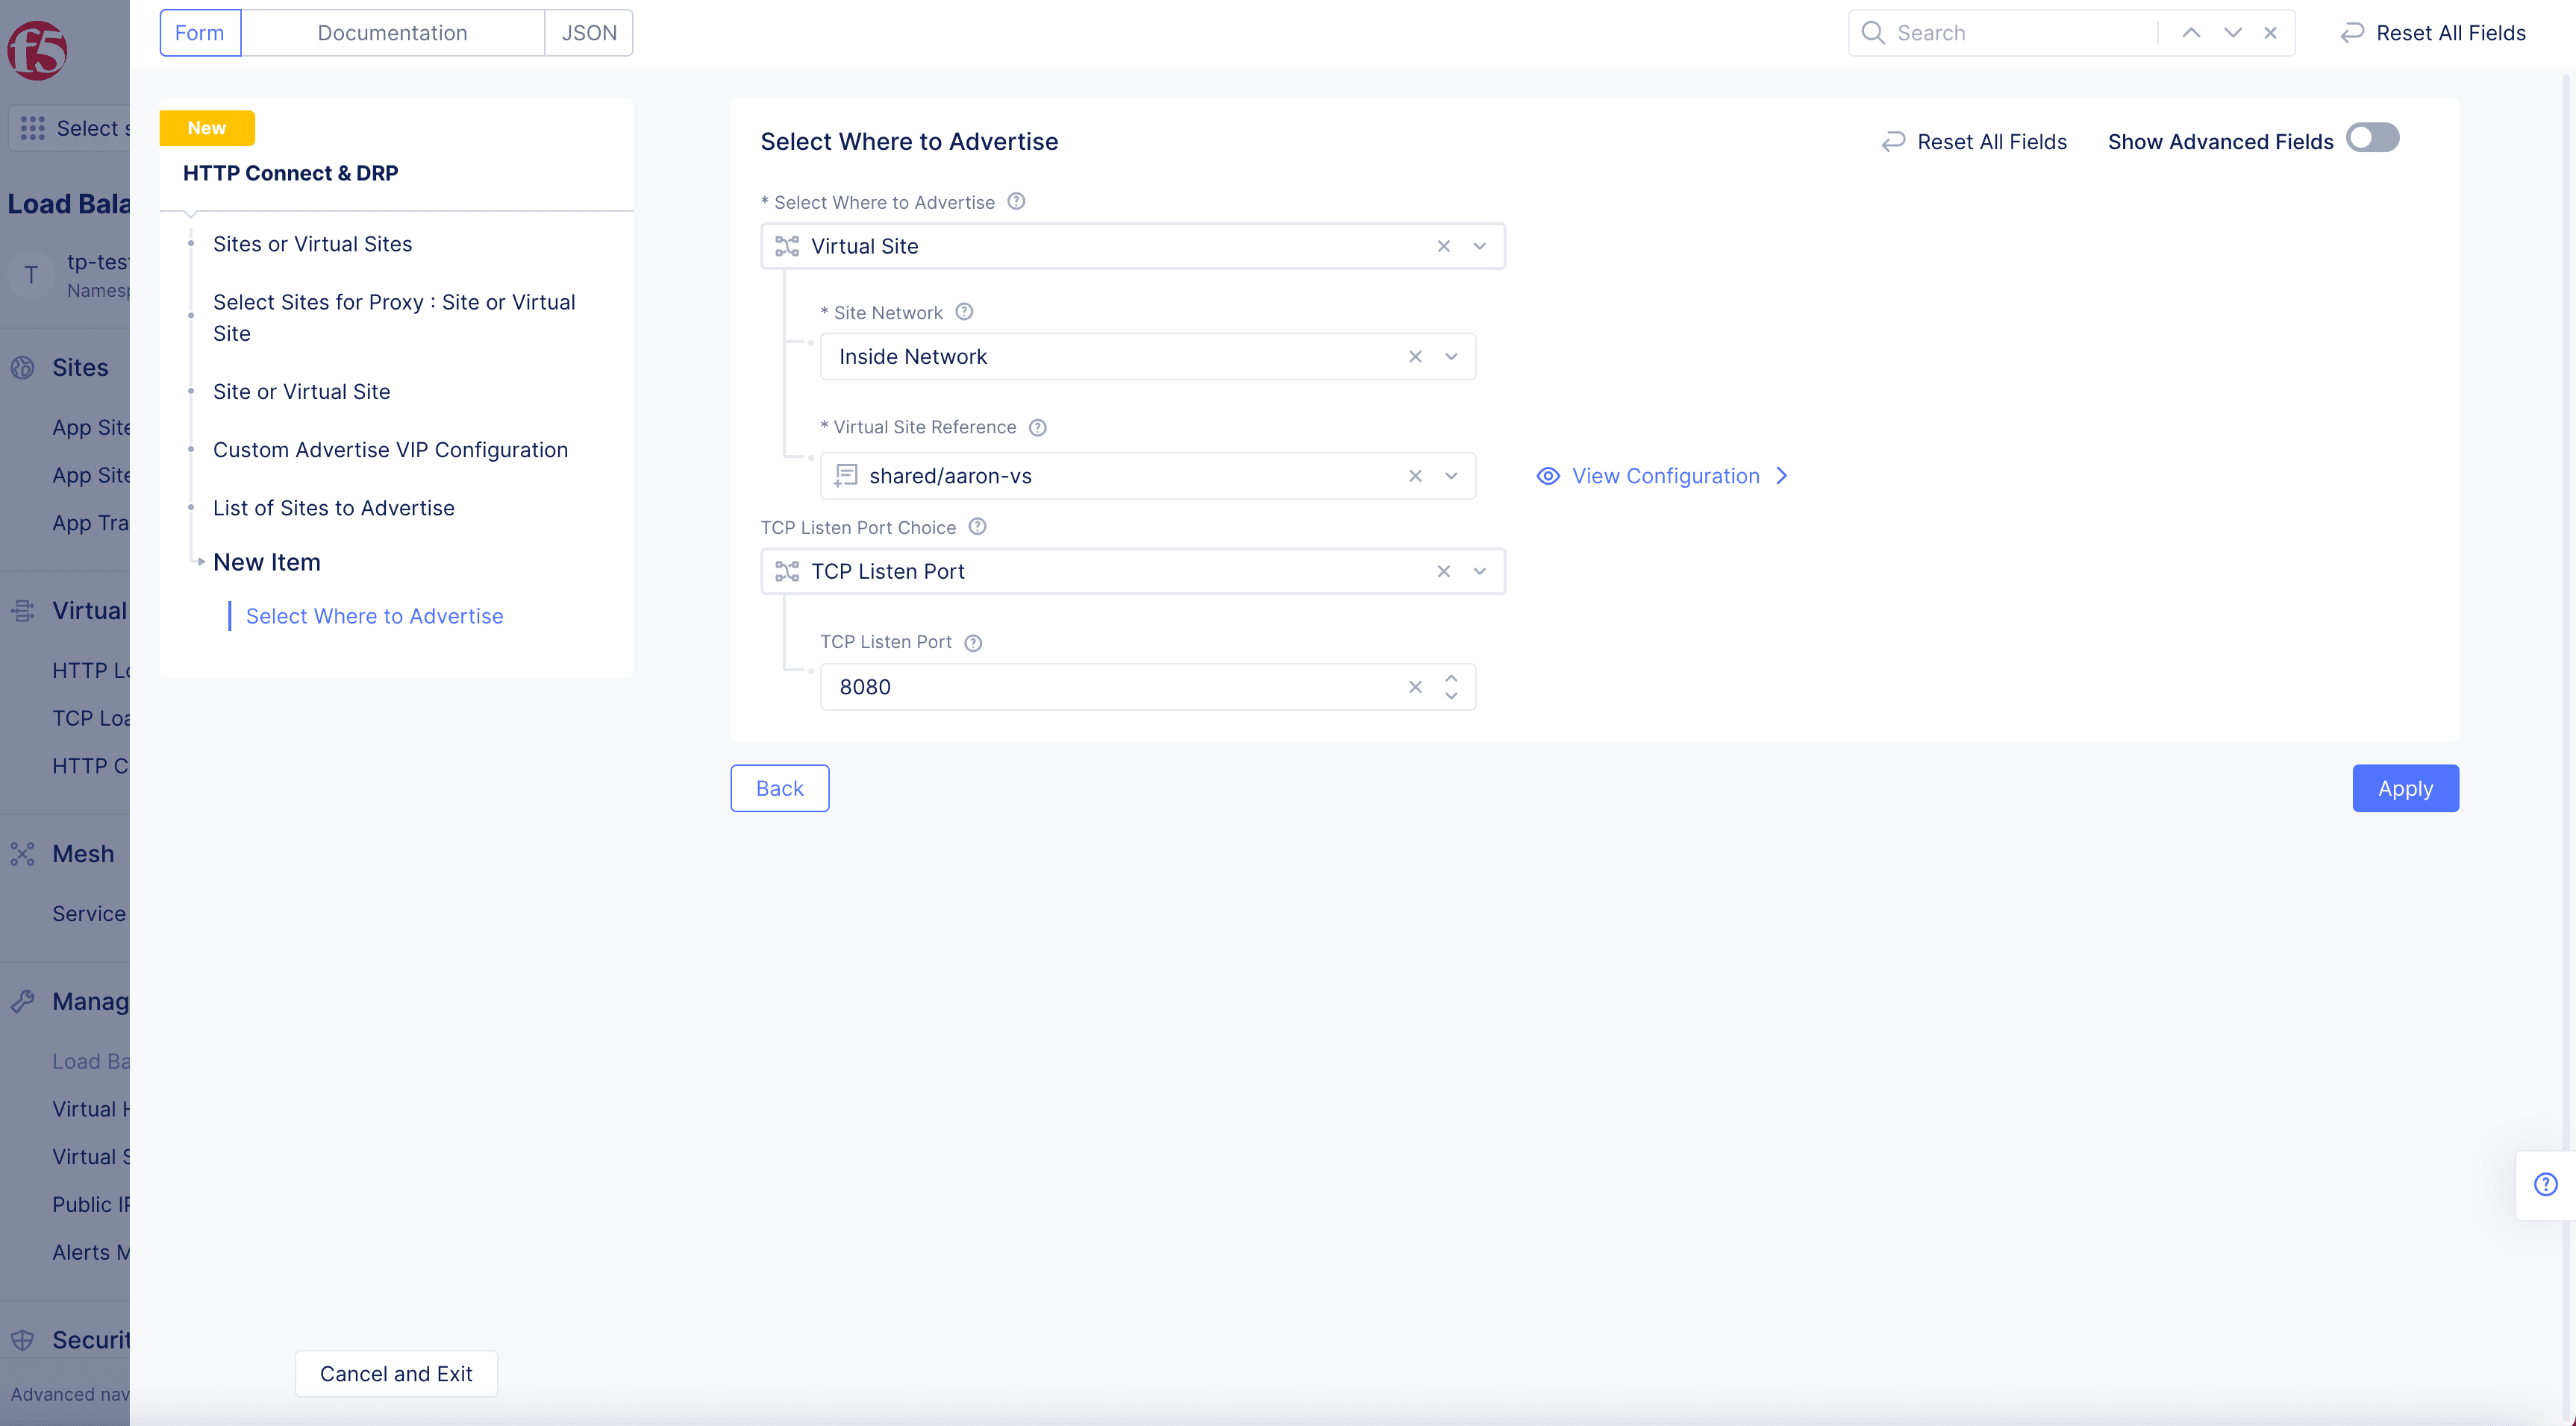Clear the 8080 port value
Viewport: 2576px width, 1426px height.
1415,688
